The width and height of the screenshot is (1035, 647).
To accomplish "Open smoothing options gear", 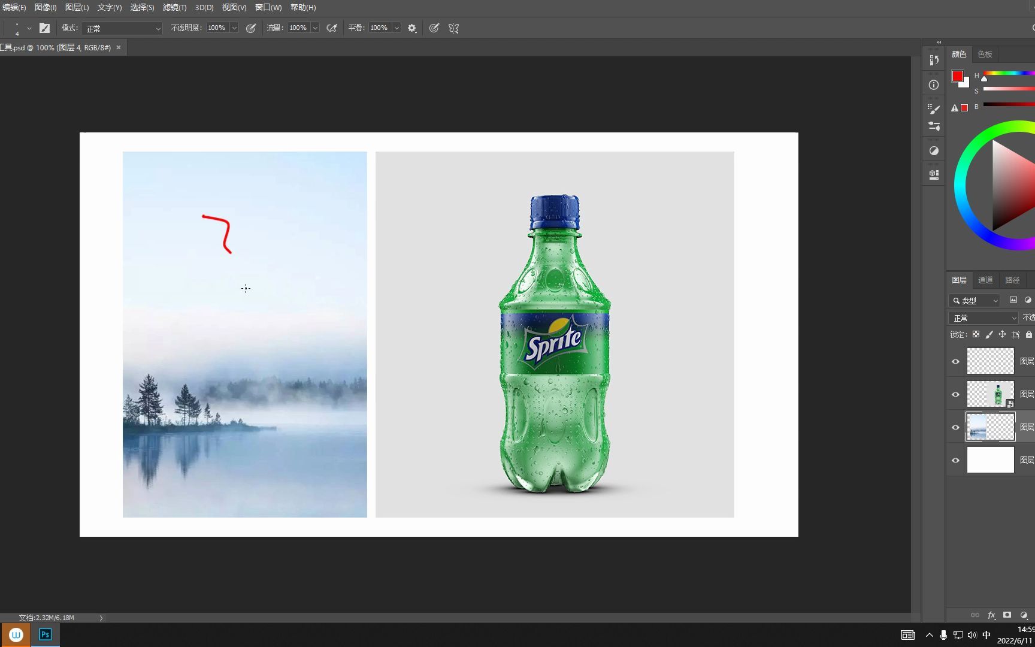I will click(412, 28).
